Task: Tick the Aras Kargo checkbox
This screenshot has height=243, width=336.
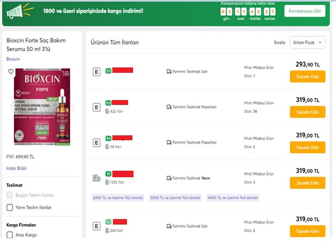Action: (10, 235)
